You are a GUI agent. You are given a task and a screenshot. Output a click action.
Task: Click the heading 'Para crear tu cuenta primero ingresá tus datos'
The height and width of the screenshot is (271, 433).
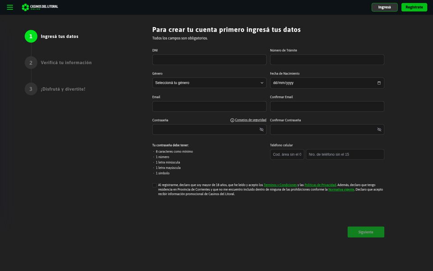coord(226,30)
